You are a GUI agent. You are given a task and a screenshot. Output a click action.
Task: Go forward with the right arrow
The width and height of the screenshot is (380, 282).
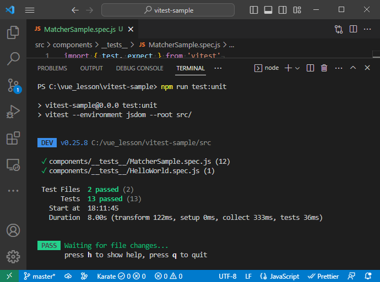[x=89, y=10]
